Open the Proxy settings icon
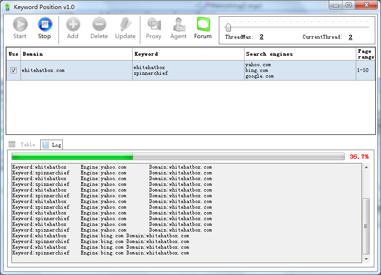This screenshot has height=275, width=381. [154, 25]
